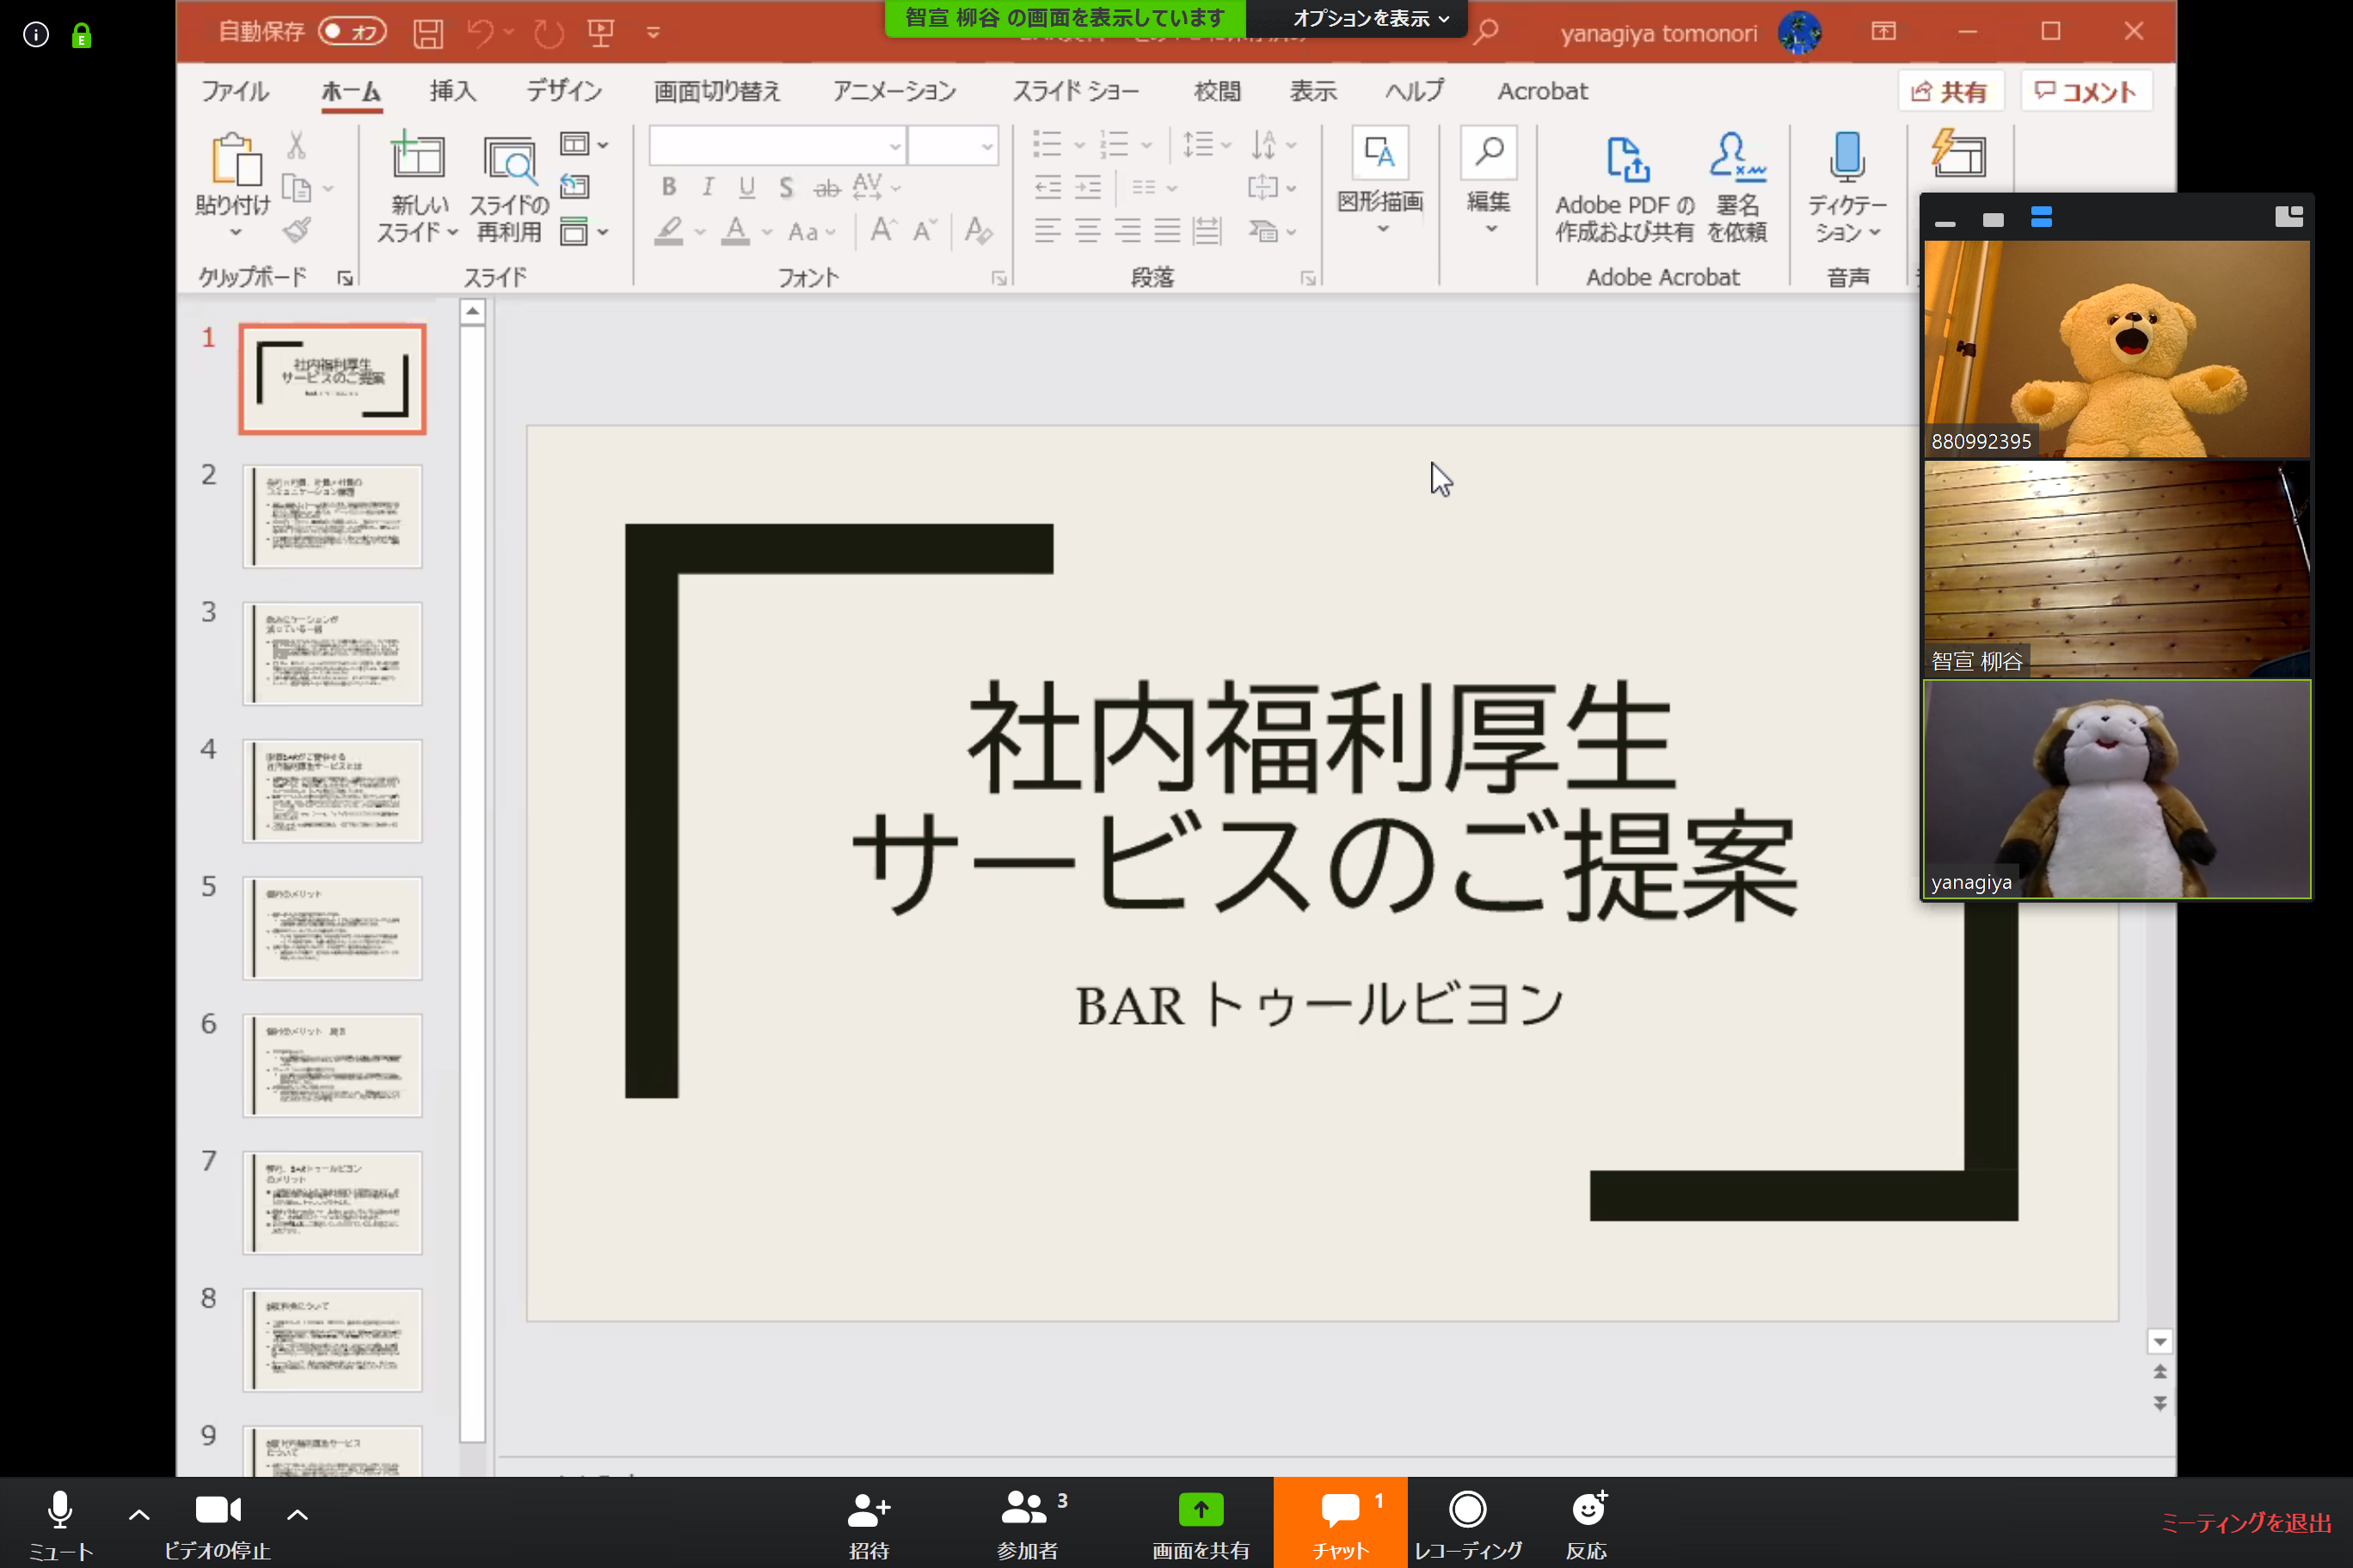Open the font size combo box

coord(952,146)
